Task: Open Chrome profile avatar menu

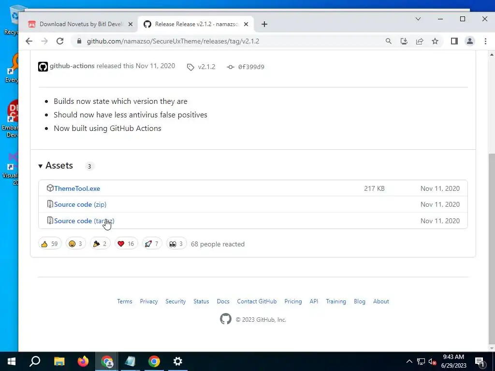Action: (x=470, y=42)
